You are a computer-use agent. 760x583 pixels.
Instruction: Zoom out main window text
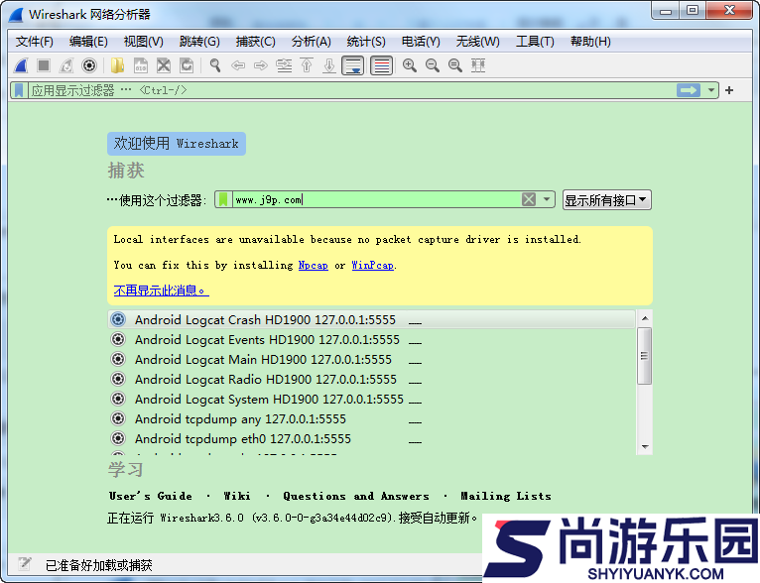[x=433, y=65]
